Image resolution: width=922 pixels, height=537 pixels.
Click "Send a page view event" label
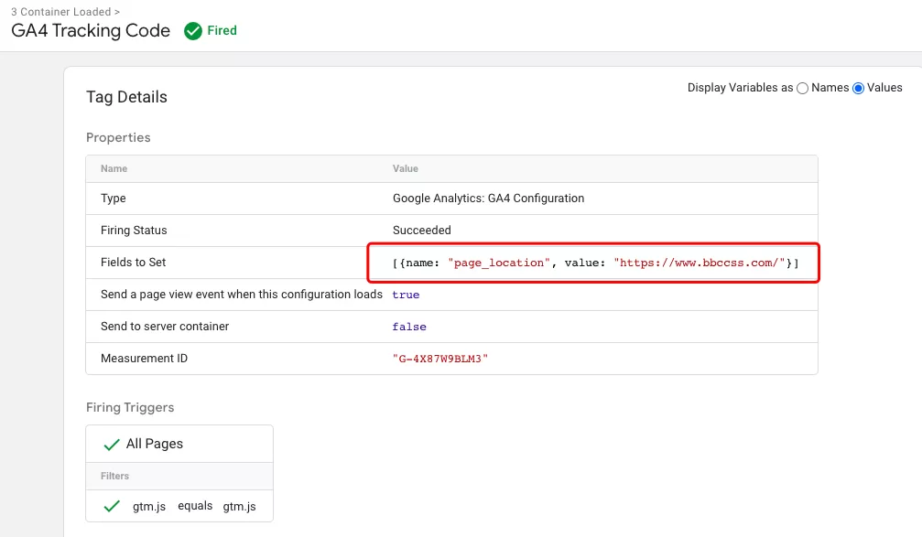point(241,295)
